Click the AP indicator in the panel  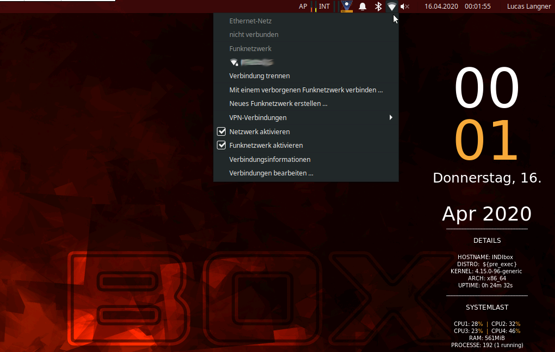[303, 7]
